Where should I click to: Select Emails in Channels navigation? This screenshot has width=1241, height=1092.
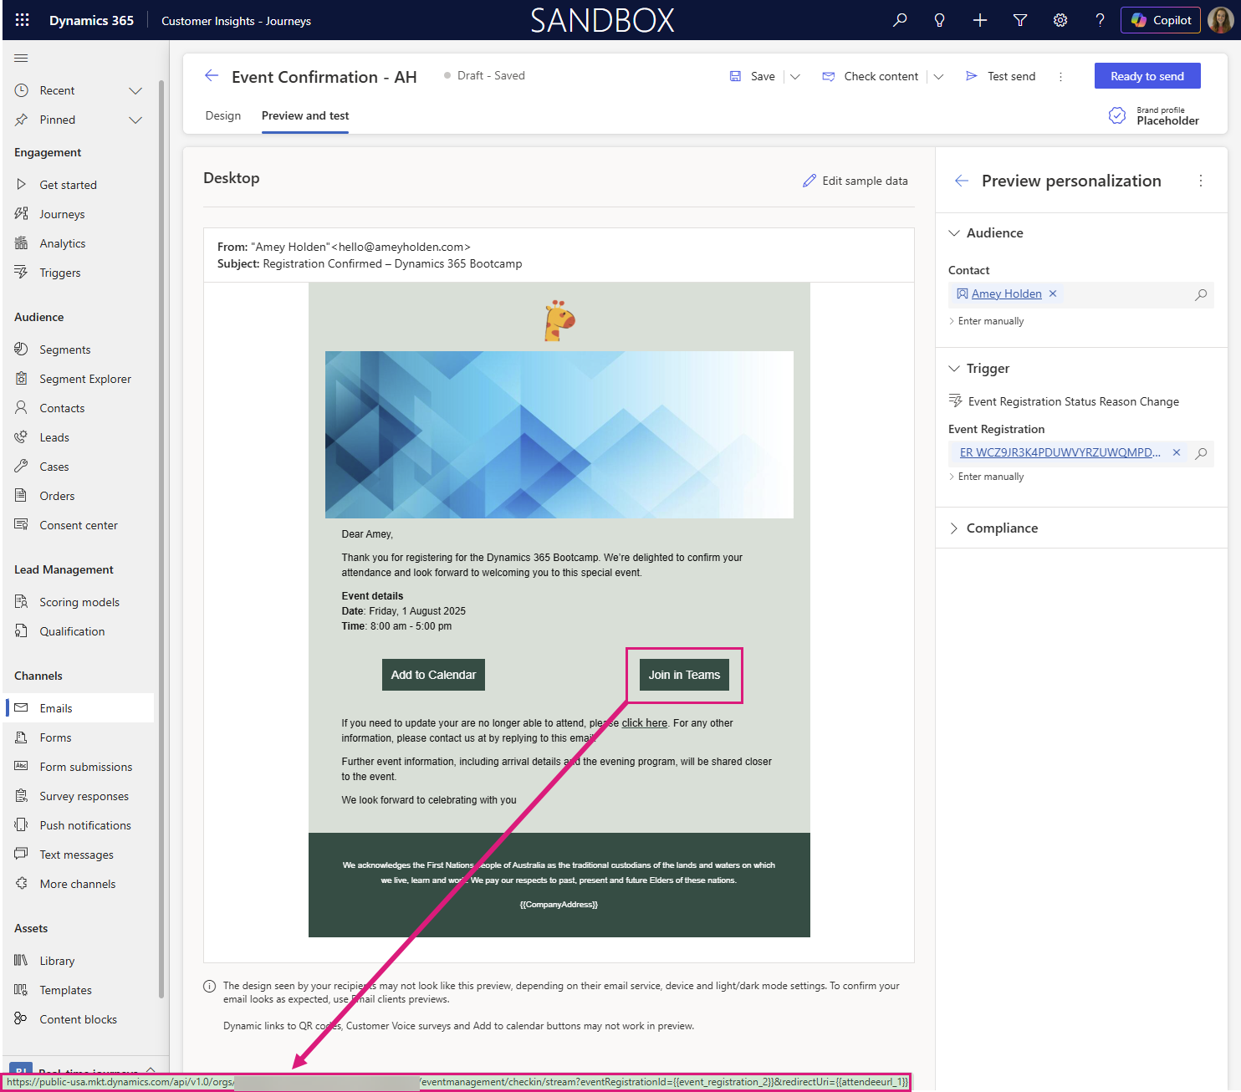click(80, 708)
